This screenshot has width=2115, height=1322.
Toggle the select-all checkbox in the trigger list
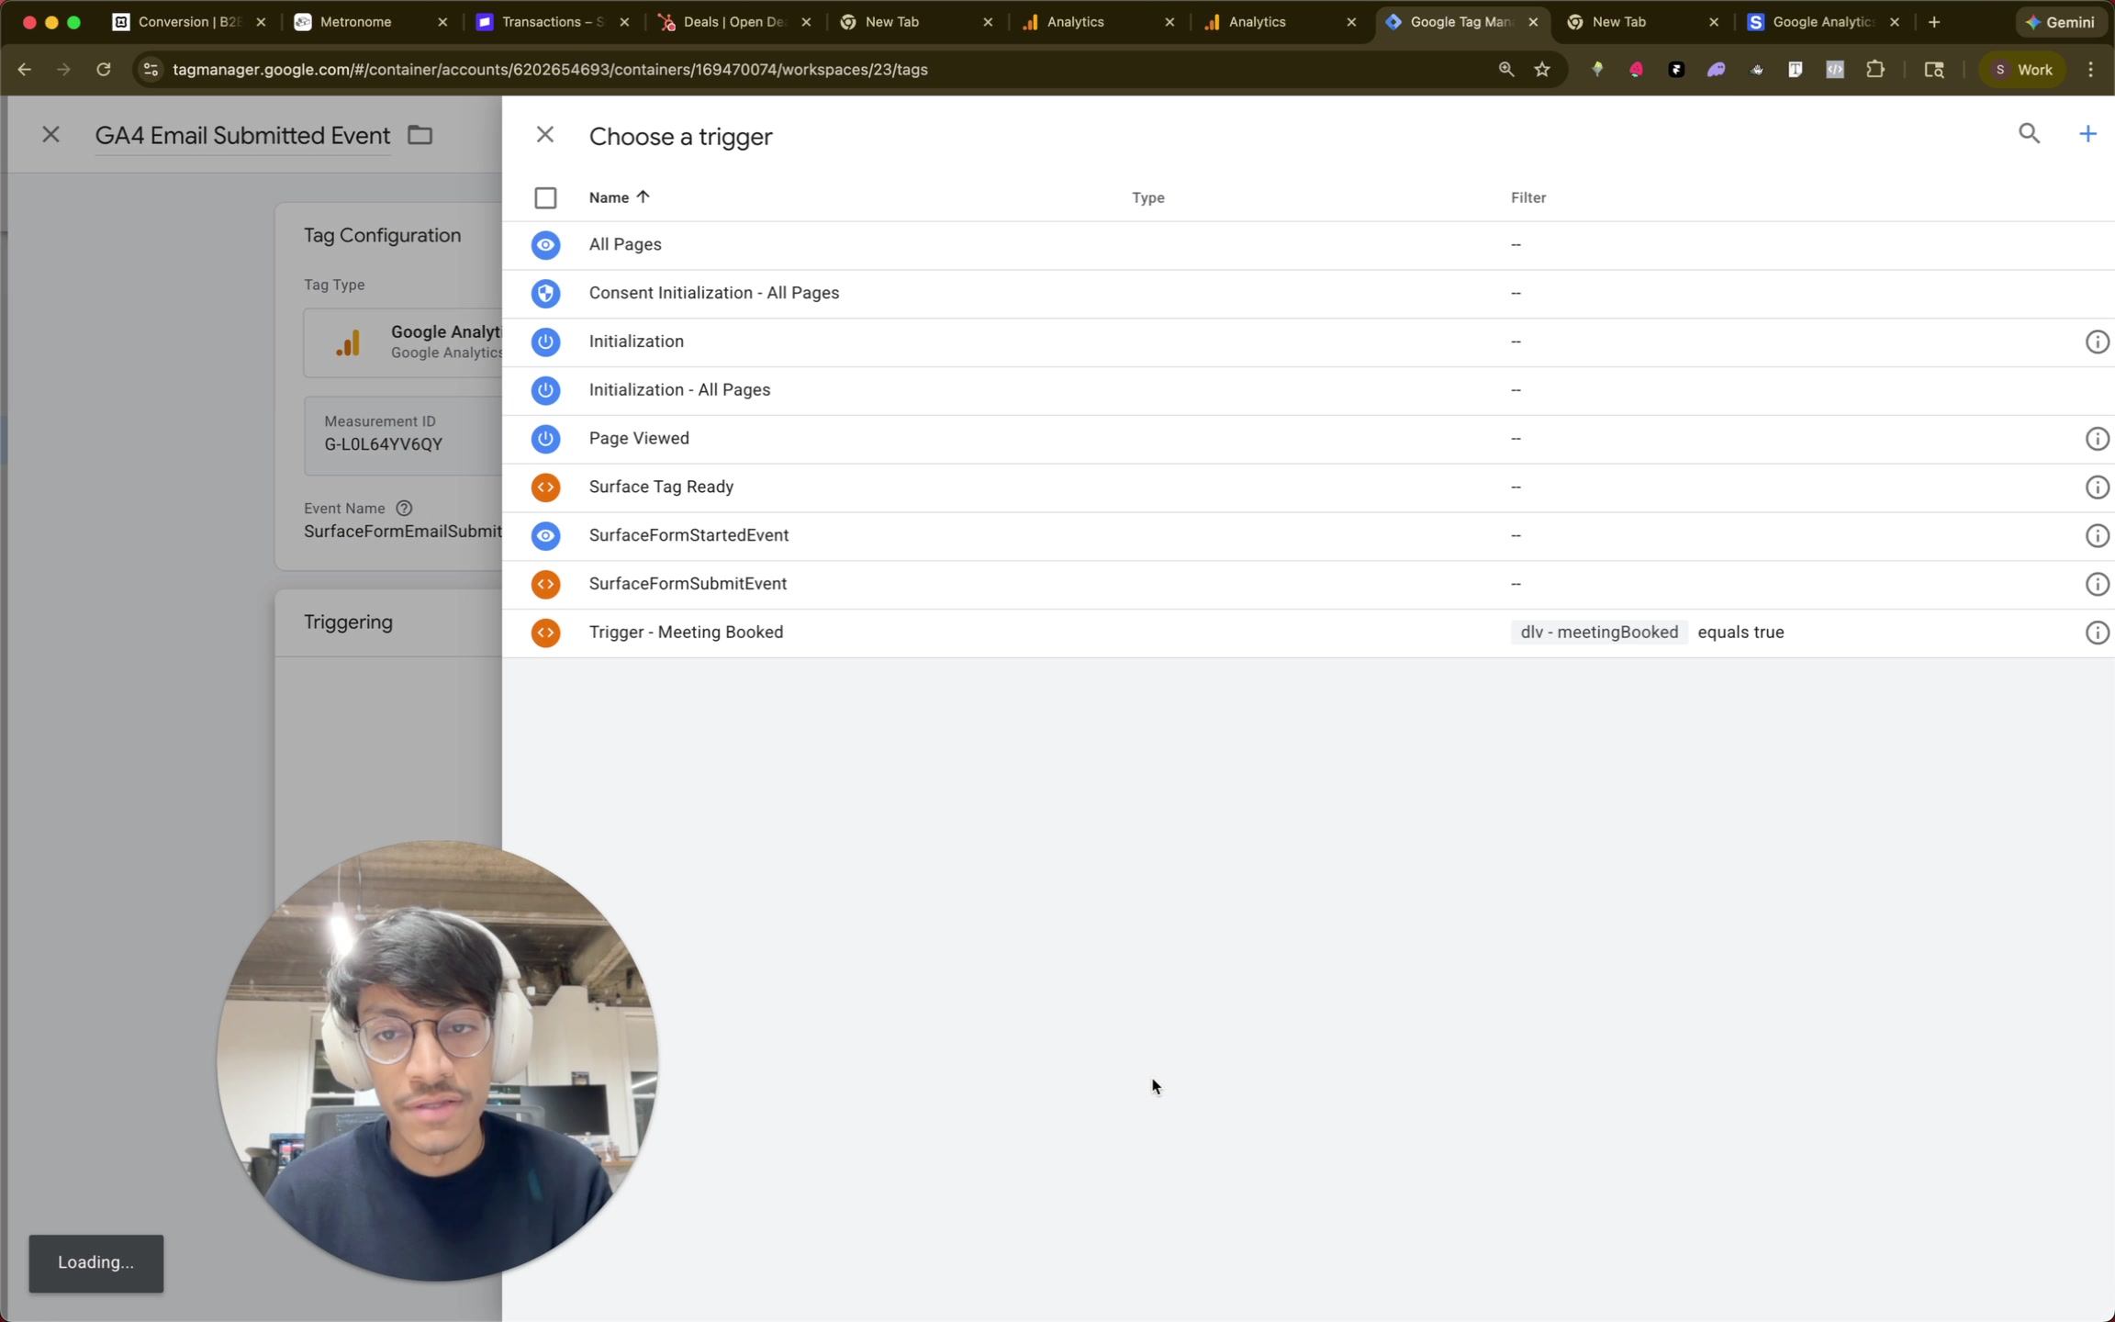pyautogui.click(x=545, y=197)
